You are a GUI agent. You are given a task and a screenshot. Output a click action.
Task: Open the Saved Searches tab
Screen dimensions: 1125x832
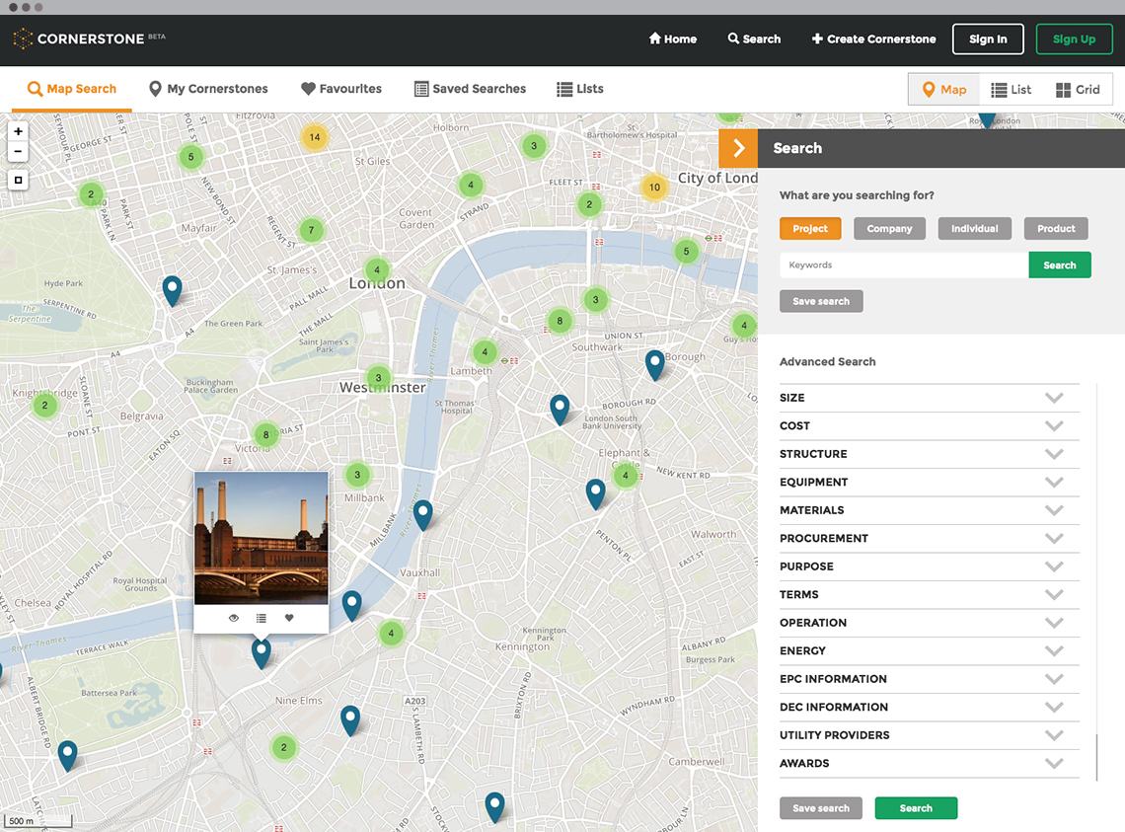tap(470, 89)
